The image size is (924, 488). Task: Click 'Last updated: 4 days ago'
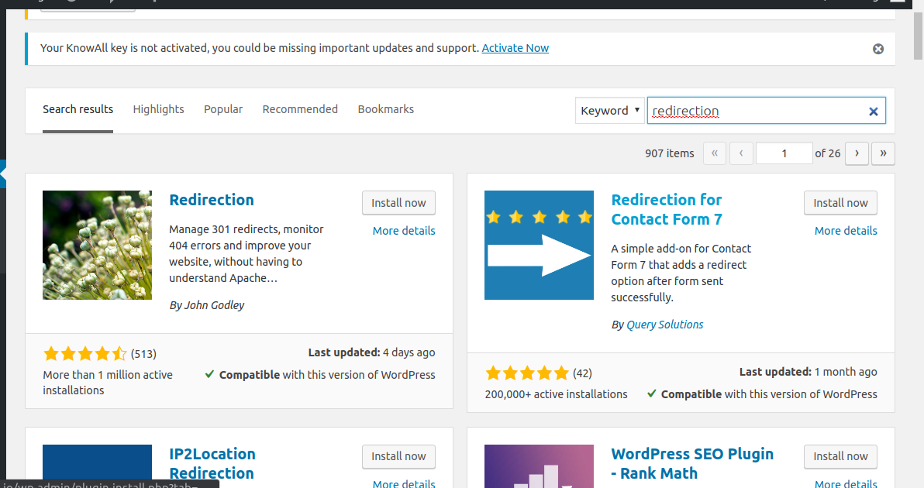(x=372, y=352)
